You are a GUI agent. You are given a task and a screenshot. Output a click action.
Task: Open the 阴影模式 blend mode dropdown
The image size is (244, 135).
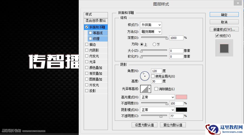click(157, 110)
